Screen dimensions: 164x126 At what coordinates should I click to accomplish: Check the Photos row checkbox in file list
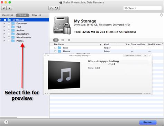pyautogui.click(x=55, y=51)
